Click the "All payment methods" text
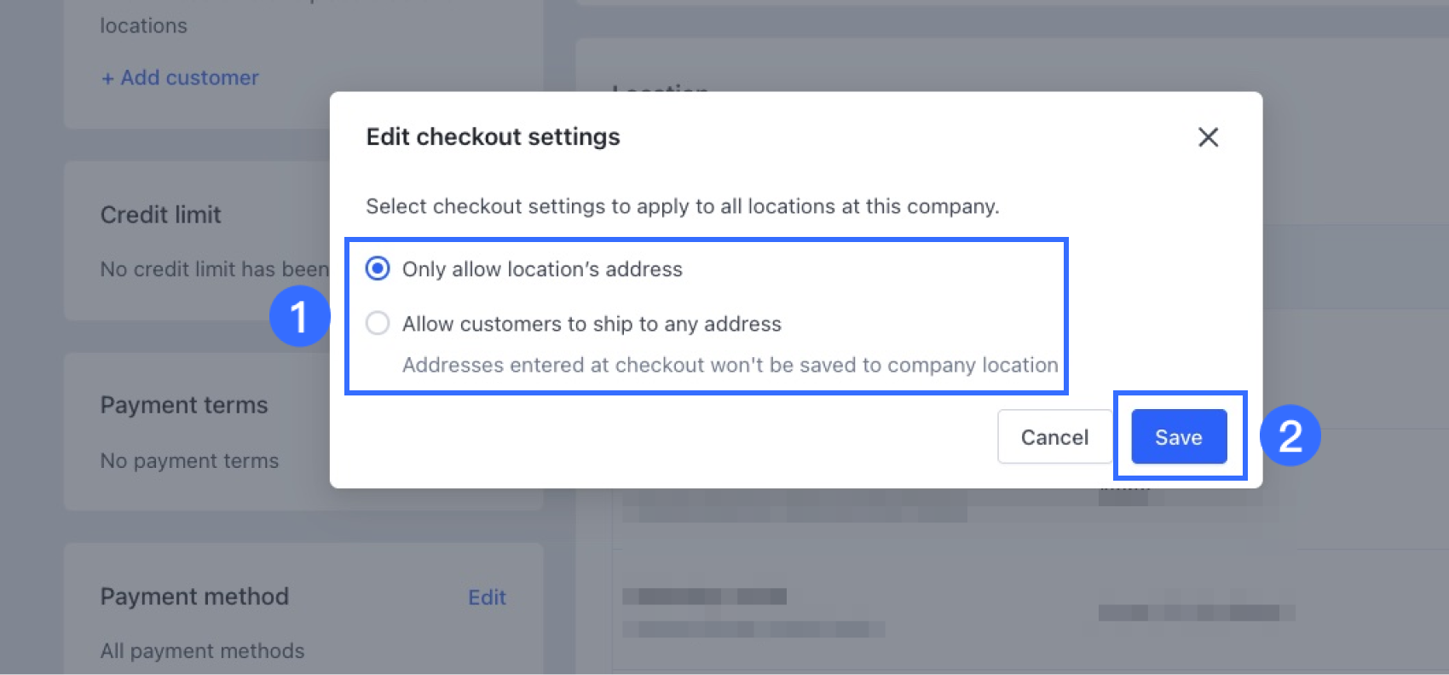This screenshot has width=1449, height=675. (x=202, y=651)
